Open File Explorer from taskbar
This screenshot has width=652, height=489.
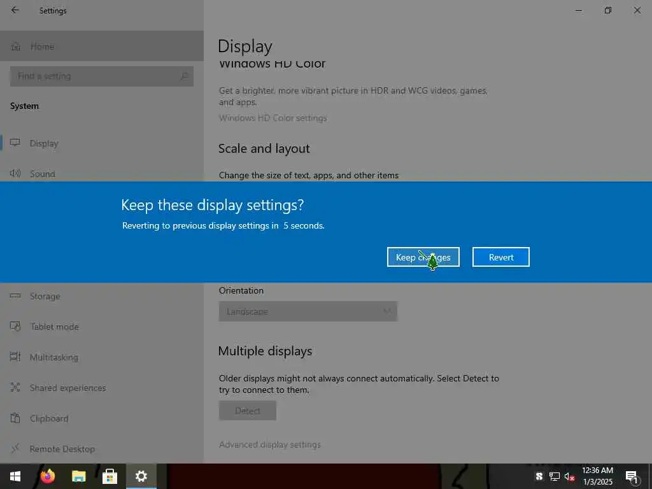click(x=78, y=476)
